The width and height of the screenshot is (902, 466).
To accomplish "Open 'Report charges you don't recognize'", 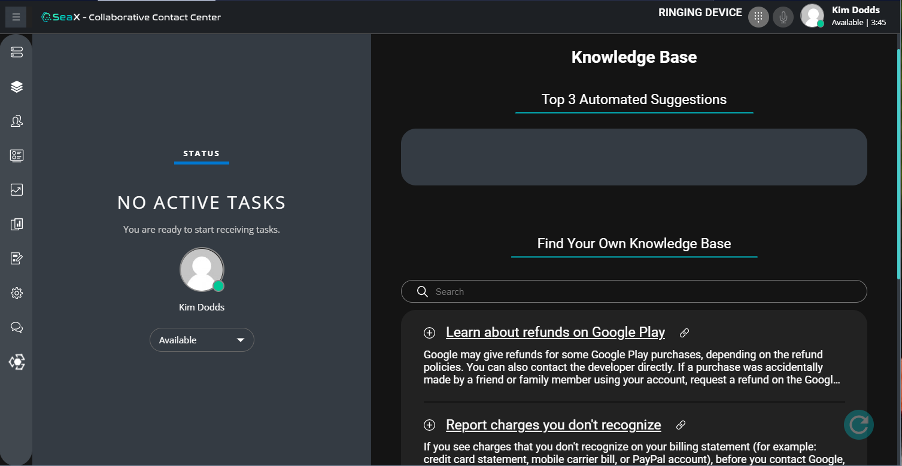I will click(x=553, y=425).
